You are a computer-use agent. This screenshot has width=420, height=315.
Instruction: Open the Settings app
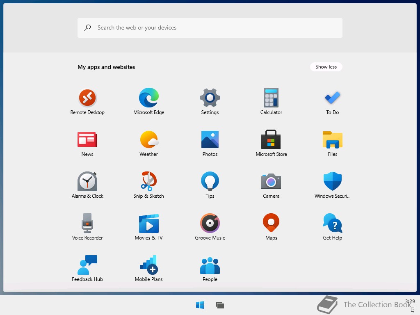tap(210, 102)
